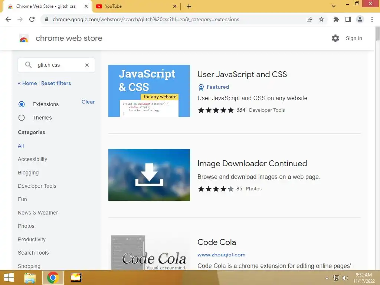Clear the search box with X
380x285 pixels.
[x=87, y=65]
